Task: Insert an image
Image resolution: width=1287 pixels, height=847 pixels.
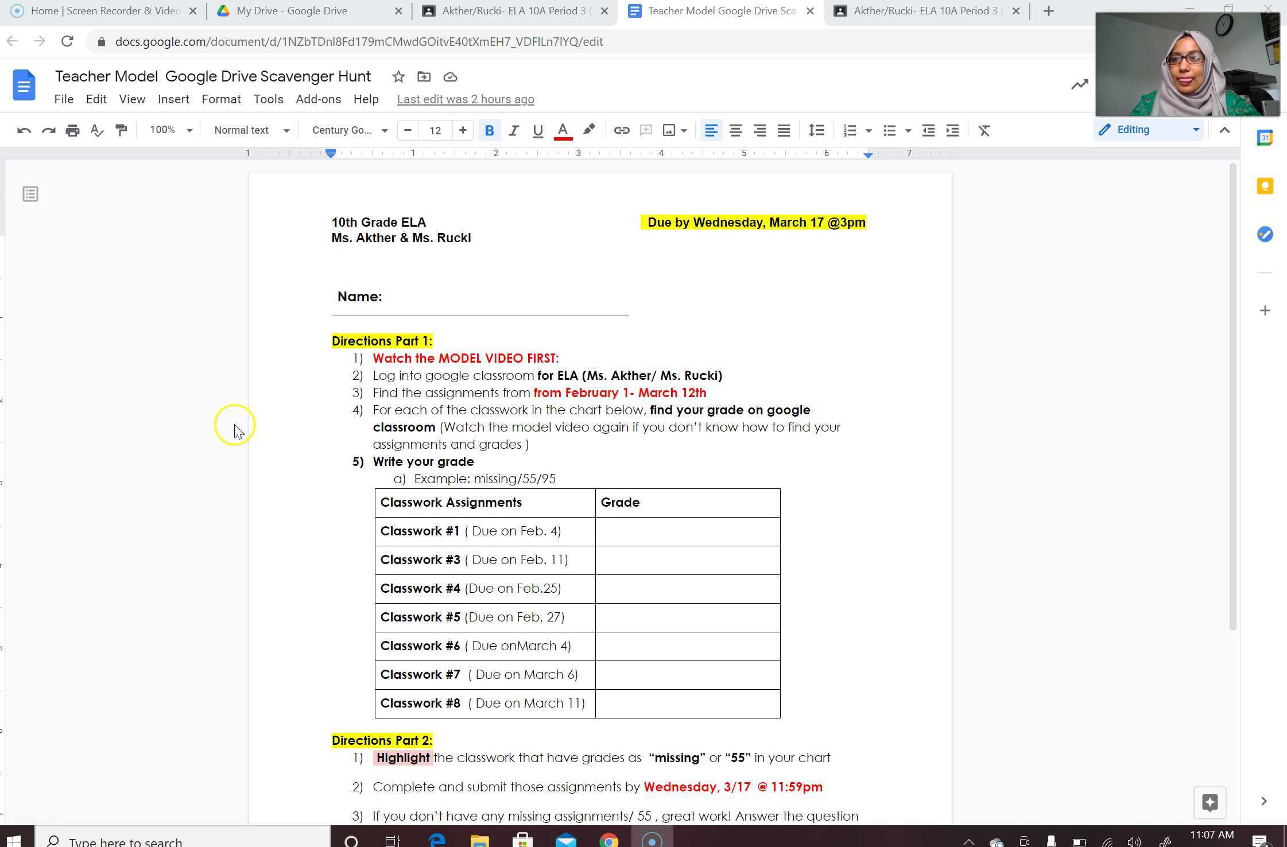Action: tap(670, 130)
